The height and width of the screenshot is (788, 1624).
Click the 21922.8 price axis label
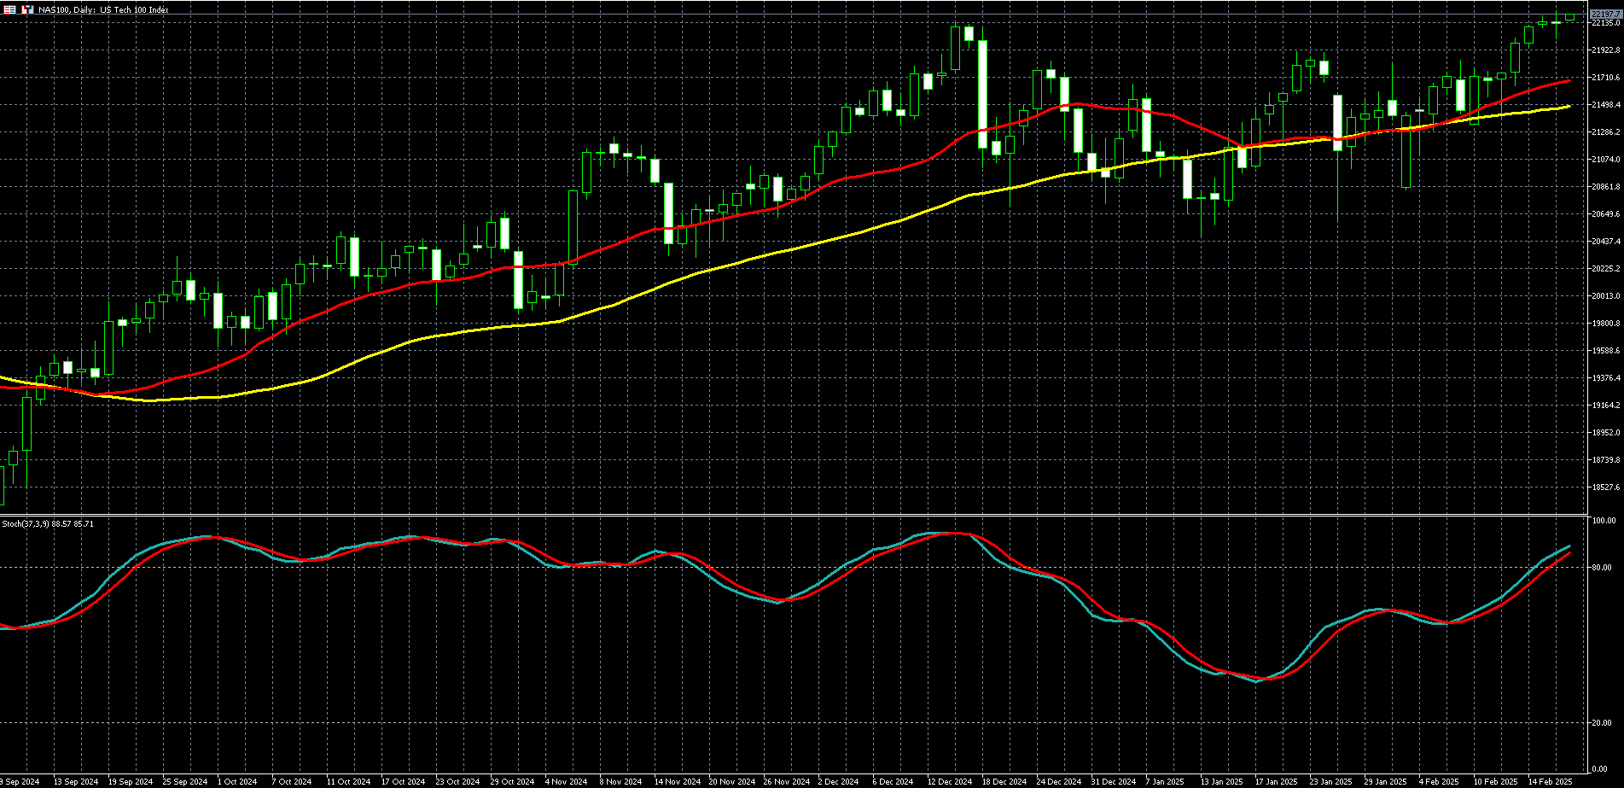pos(1605,50)
